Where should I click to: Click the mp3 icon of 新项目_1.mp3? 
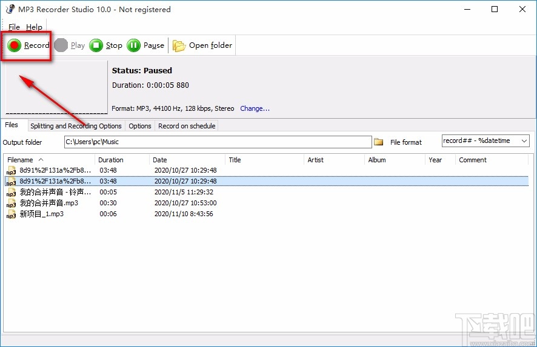click(x=12, y=214)
